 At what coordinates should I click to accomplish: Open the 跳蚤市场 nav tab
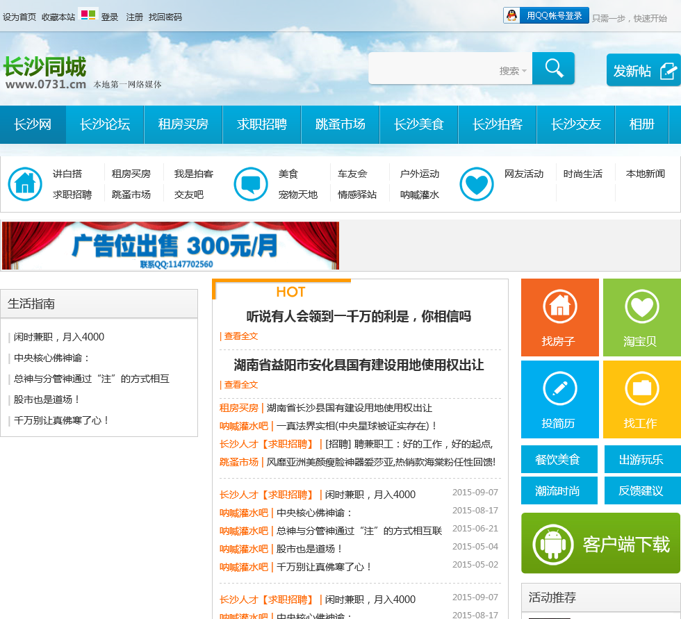(340, 124)
